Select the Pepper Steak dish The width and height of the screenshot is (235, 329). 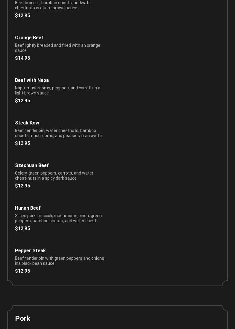[30, 250]
